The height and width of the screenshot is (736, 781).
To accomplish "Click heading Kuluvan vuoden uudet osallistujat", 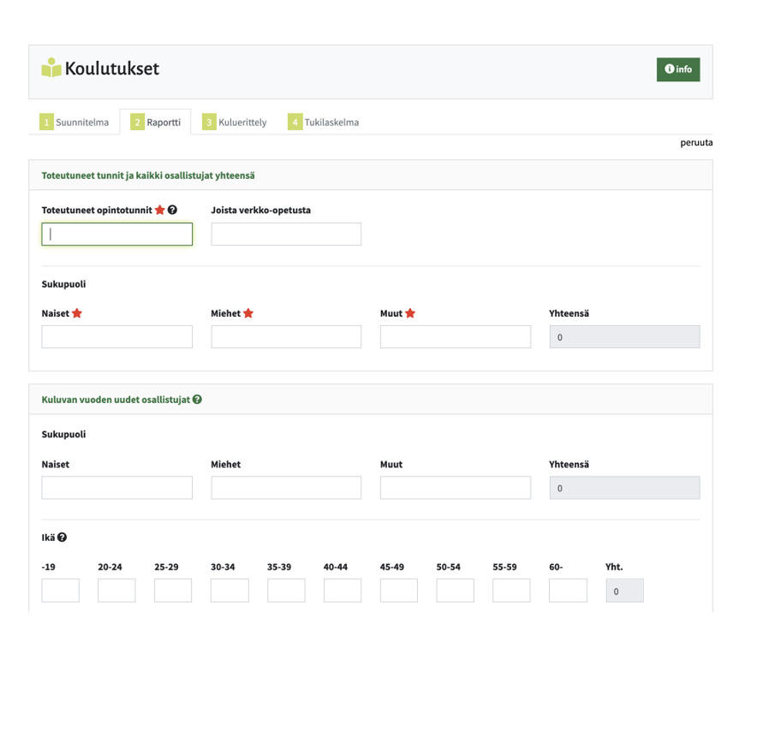I will pos(116,400).
